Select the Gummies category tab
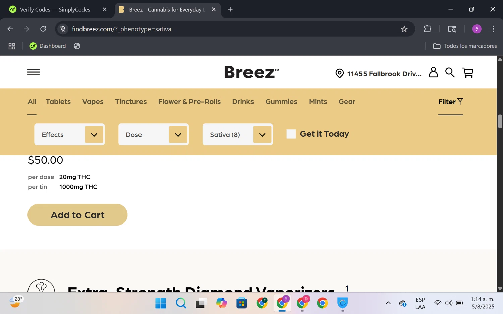 click(x=281, y=102)
